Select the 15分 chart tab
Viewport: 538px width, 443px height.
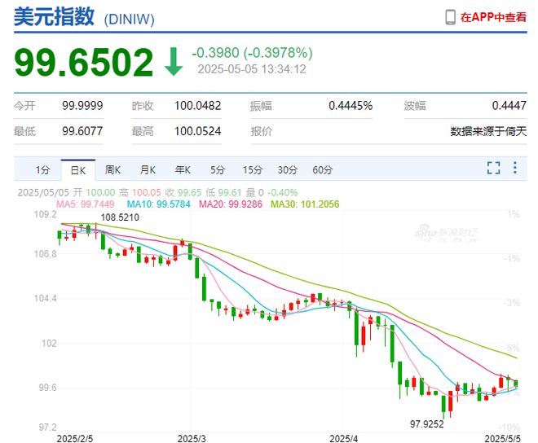tap(253, 169)
